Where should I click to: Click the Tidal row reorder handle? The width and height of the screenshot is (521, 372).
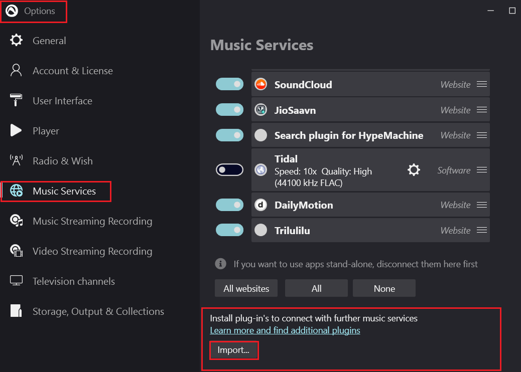pos(482,170)
